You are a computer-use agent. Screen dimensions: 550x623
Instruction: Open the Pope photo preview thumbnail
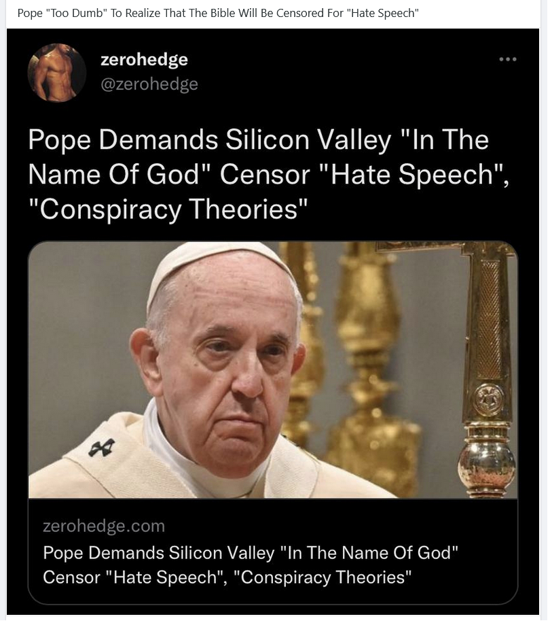pyautogui.click(x=273, y=370)
